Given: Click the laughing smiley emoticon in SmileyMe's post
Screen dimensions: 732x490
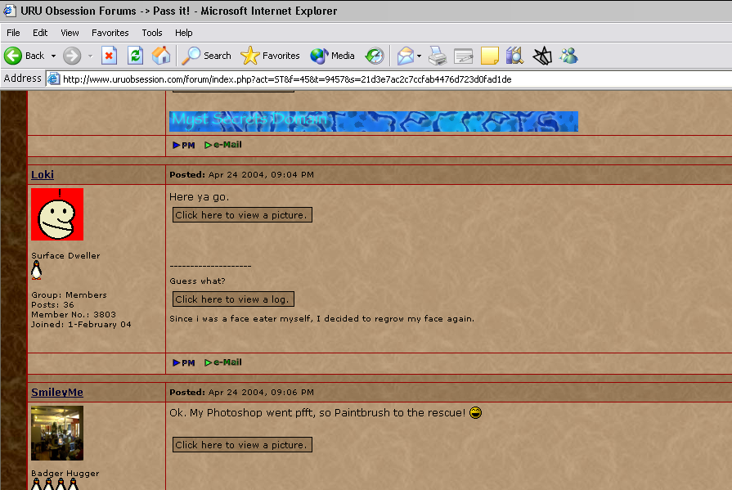Looking at the screenshot, I should click(x=475, y=413).
